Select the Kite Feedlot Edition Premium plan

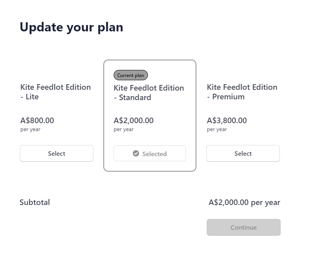(x=243, y=153)
